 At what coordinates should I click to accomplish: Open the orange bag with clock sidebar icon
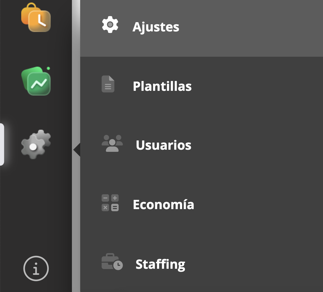36,17
